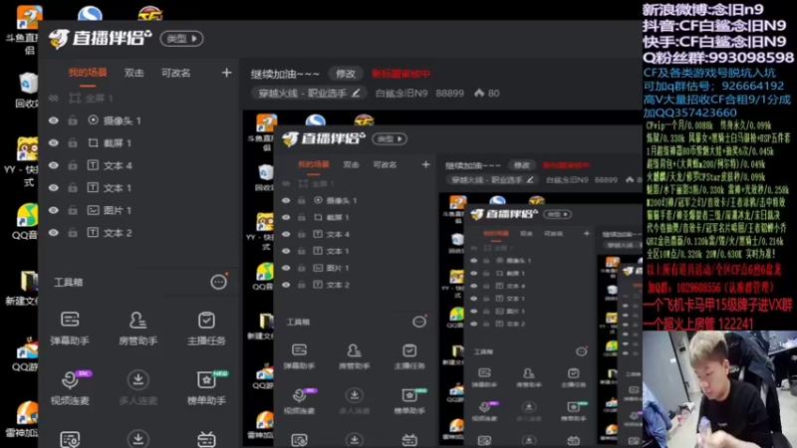Click the 修改 button beside 继续加油~~~ in main window
The width and height of the screenshot is (797, 448).
pyautogui.click(x=345, y=74)
